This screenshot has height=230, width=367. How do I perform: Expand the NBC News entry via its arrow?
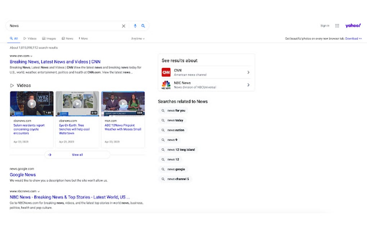(248, 85)
